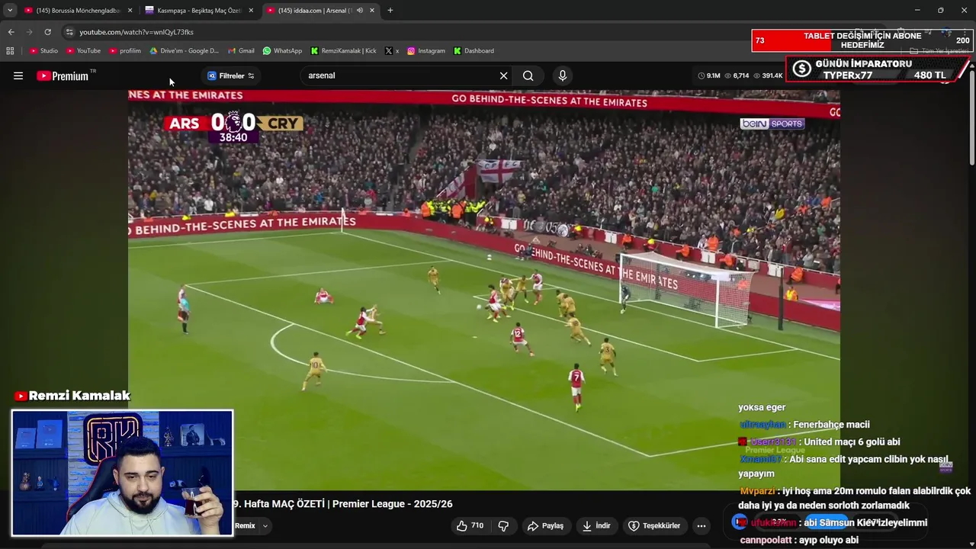The width and height of the screenshot is (976, 549).
Task: Close the Borussia Mönchengladbach tab
Action: click(130, 10)
